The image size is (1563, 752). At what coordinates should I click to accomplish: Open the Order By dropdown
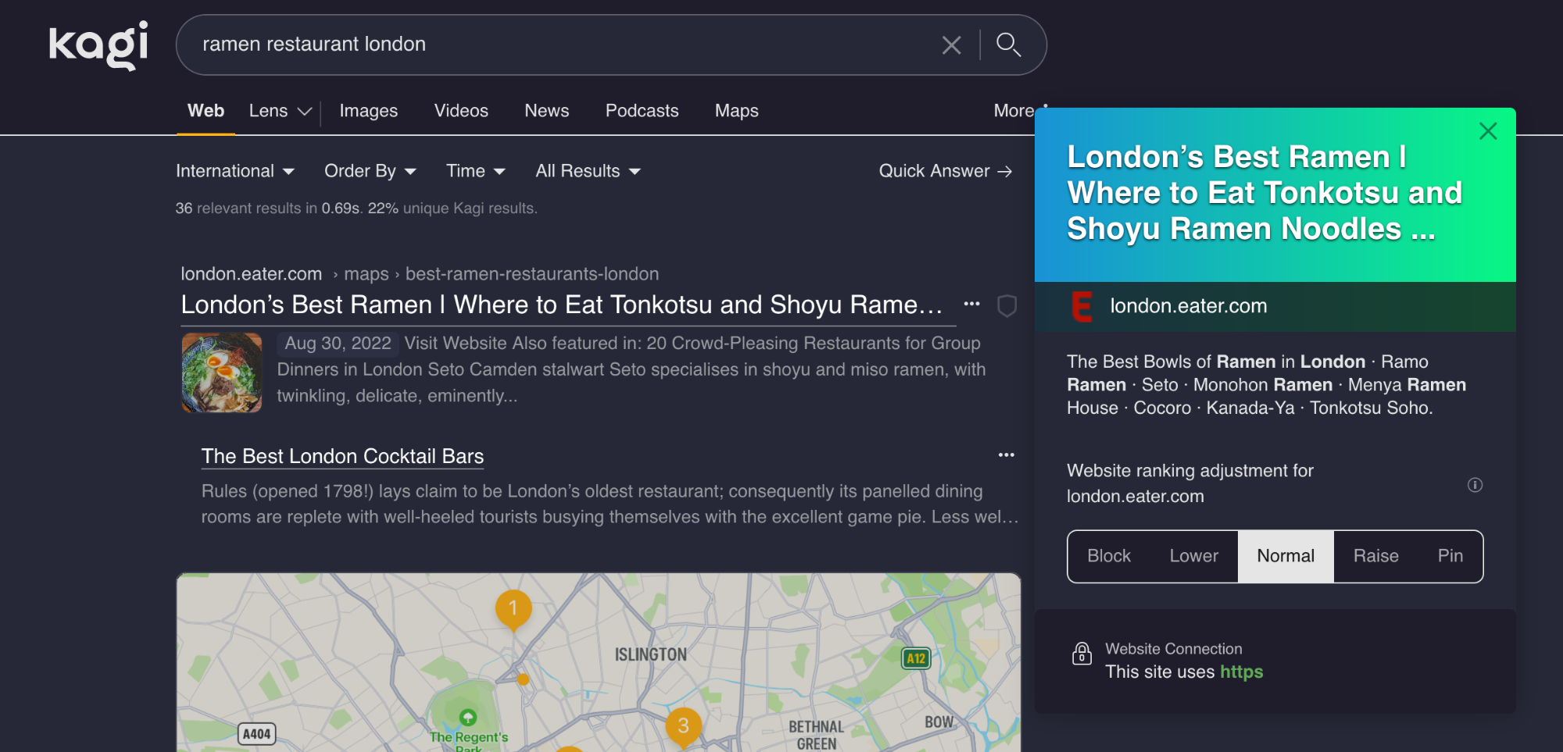tap(370, 171)
